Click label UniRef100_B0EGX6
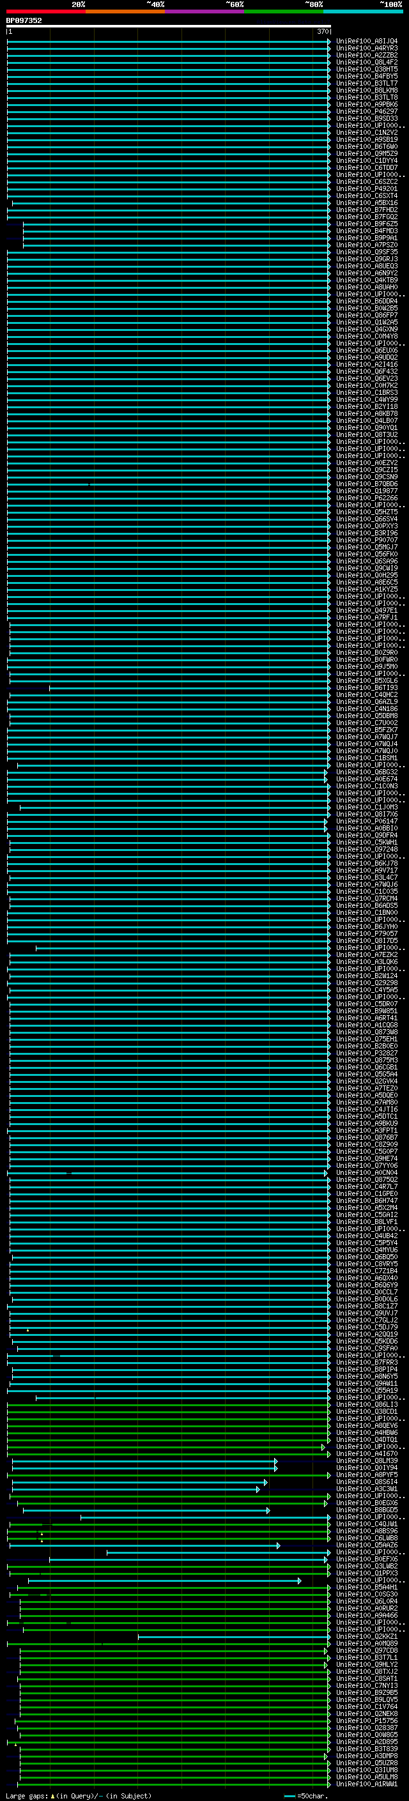 [x=367, y=1503]
